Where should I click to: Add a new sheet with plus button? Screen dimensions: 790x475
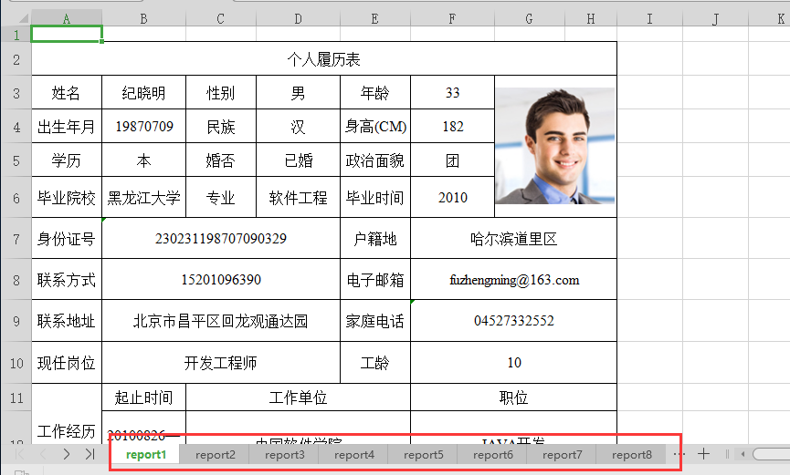point(703,453)
